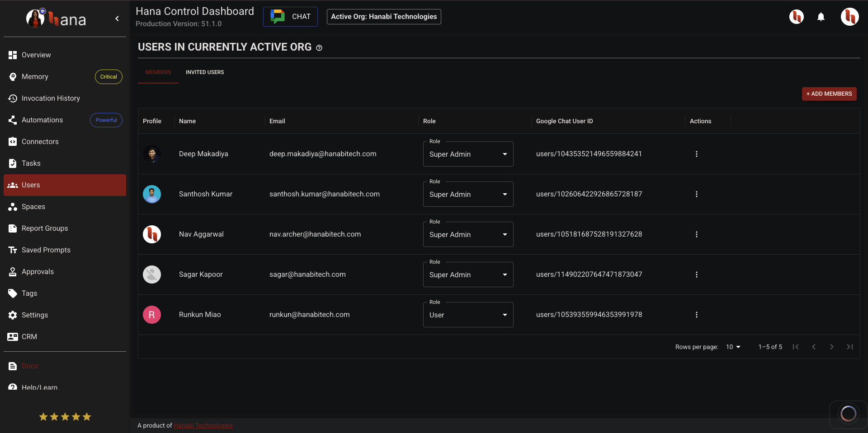Open actions menu for Santhosh Kumar
Screen dimensions: 868x433
click(697, 194)
